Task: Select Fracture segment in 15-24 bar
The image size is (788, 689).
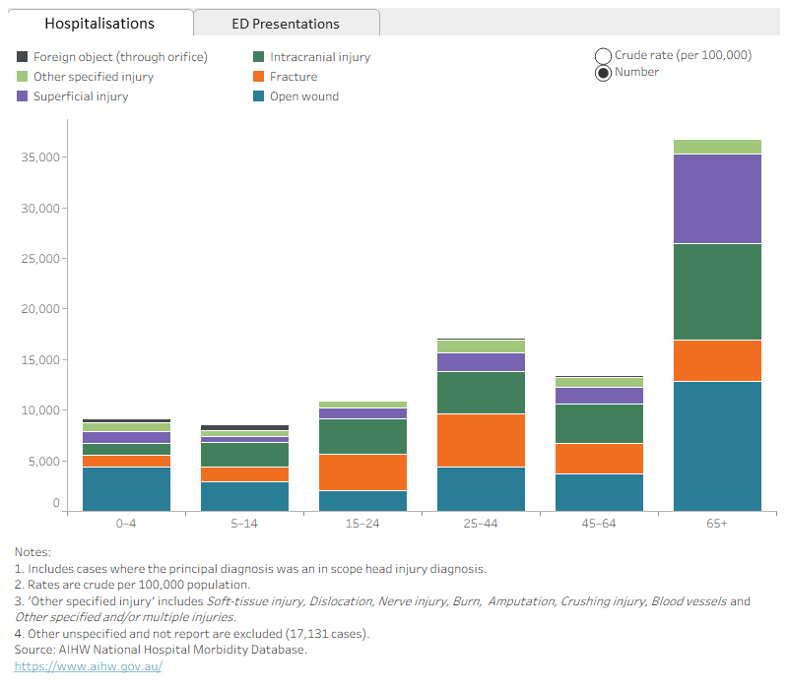Action: 362,472
